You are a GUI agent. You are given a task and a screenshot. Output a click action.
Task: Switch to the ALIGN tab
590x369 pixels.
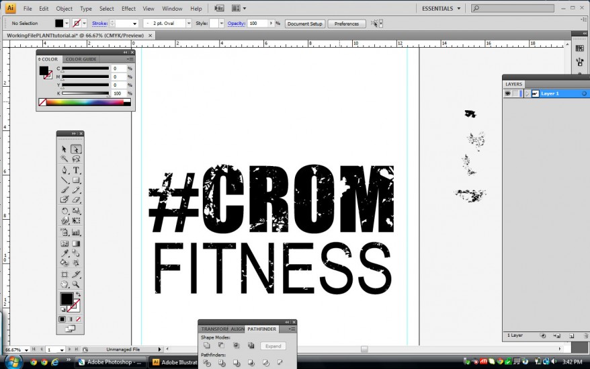(237, 329)
